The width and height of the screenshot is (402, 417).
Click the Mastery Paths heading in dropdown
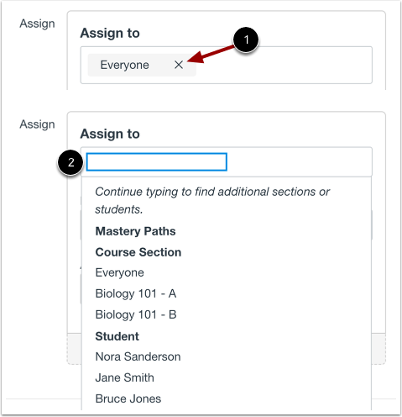coord(135,231)
